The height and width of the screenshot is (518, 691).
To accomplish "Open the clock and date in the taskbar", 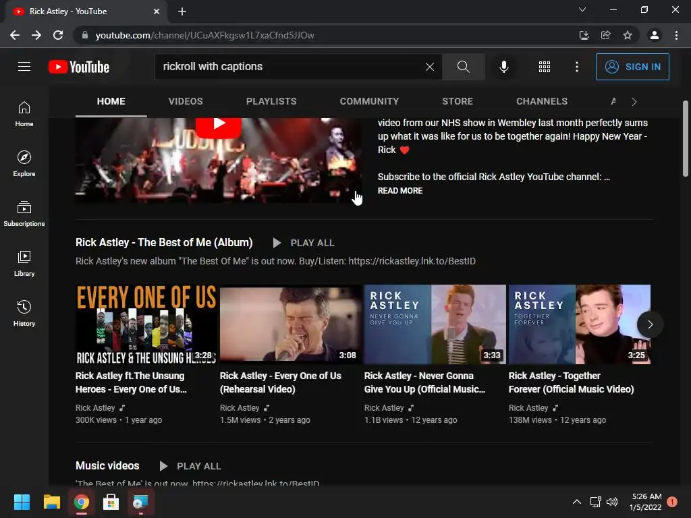I will pyautogui.click(x=646, y=502).
